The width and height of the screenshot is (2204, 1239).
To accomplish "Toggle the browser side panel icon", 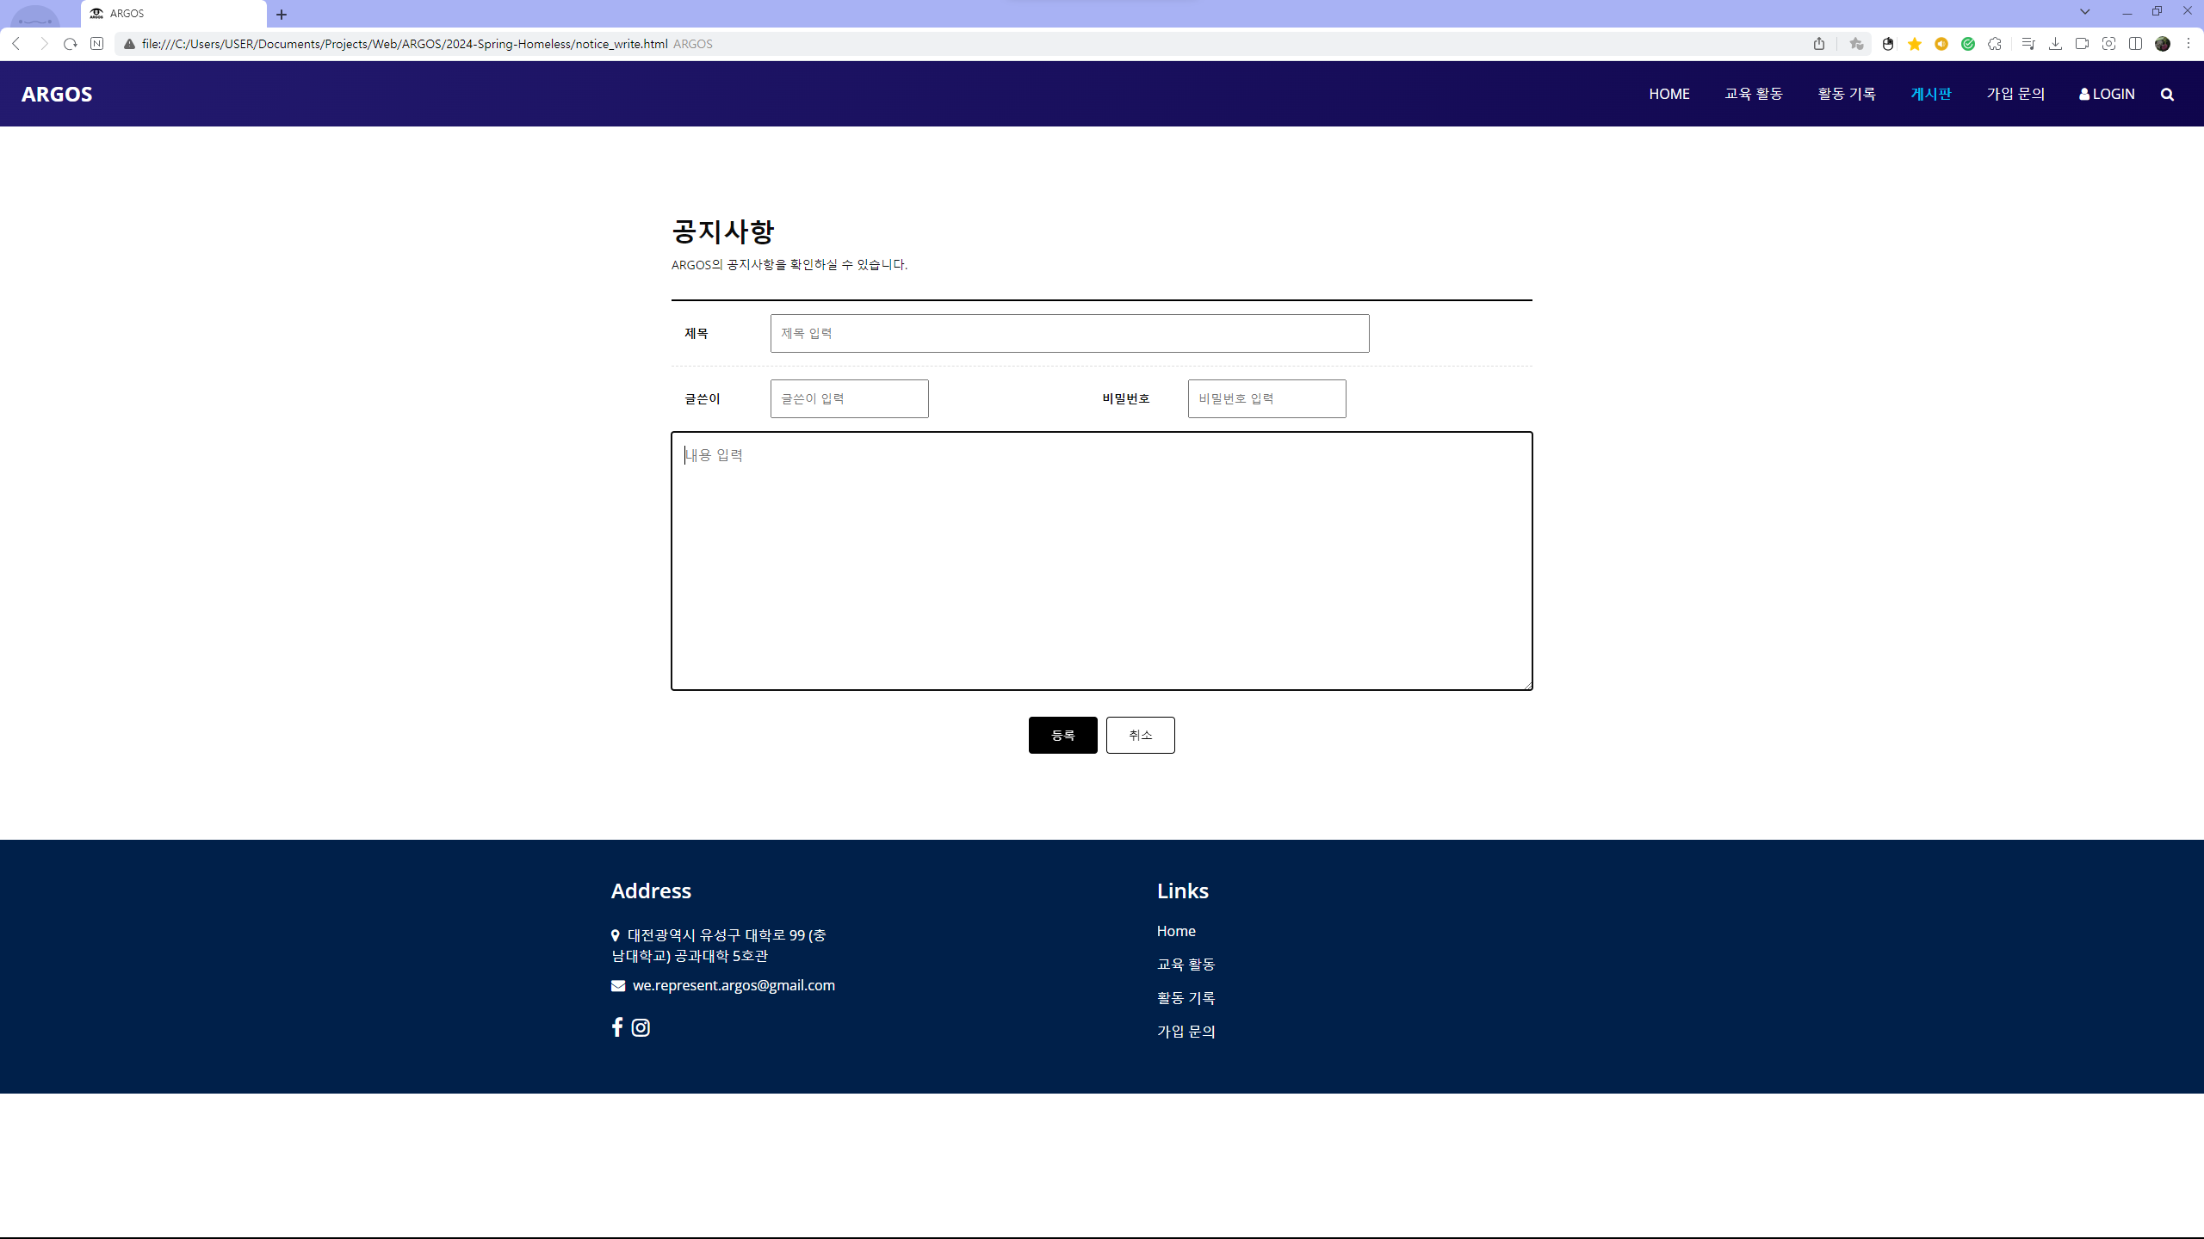I will (x=2135, y=44).
